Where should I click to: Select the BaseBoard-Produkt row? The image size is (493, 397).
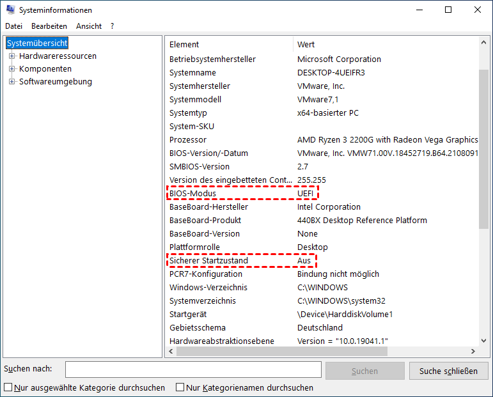pyautogui.click(x=322, y=221)
